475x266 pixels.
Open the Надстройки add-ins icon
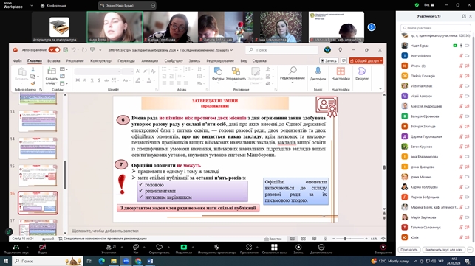(341, 71)
